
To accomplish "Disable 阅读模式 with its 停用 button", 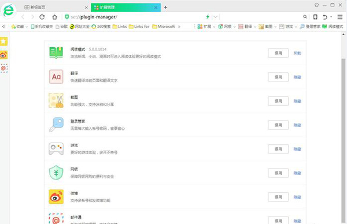I will [278, 53].
